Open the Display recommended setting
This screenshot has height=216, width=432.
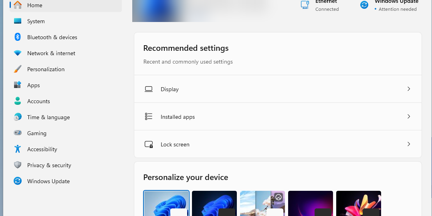pyautogui.click(x=278, y=89)
